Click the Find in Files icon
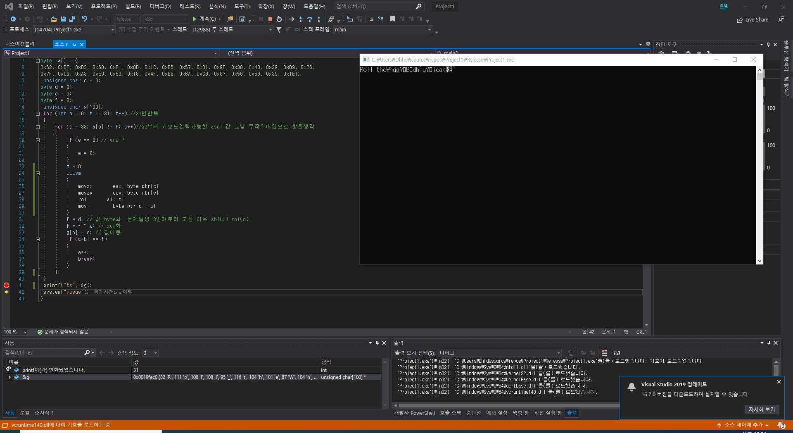The image size is (793, 433). click(230, 19)
